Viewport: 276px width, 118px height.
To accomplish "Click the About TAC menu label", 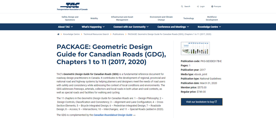I will coord(64,27).
